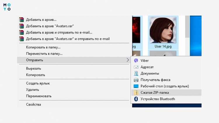This screenshot has height=123, width=219.
Task: Click the Bluetooth device icon
Action: click(136, 99)
